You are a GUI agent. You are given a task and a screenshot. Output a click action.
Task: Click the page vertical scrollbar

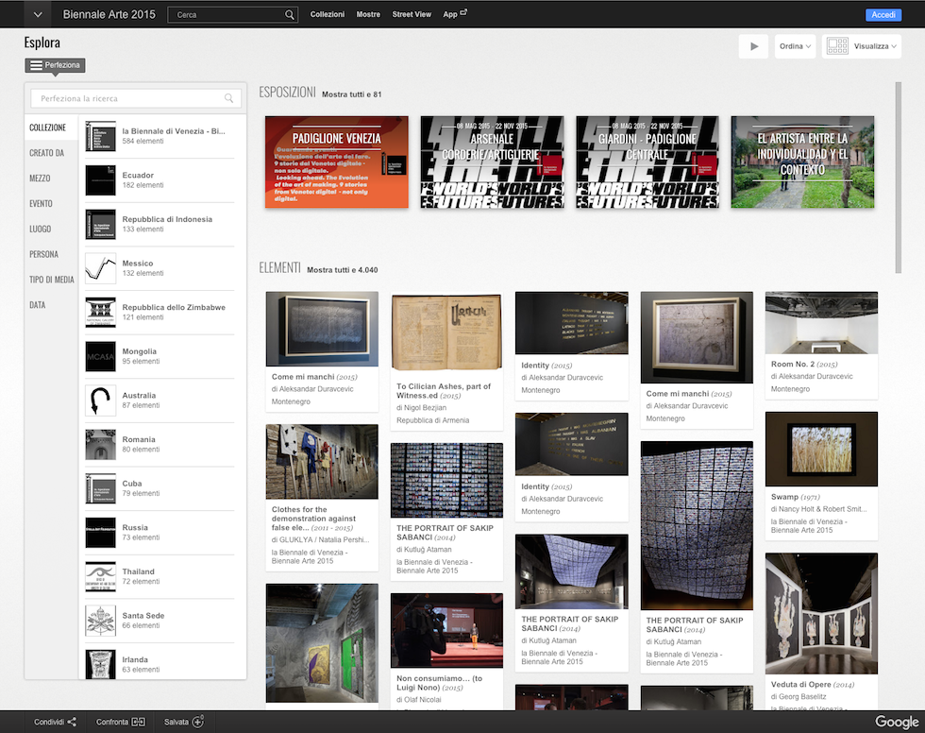tap(899, 177)
